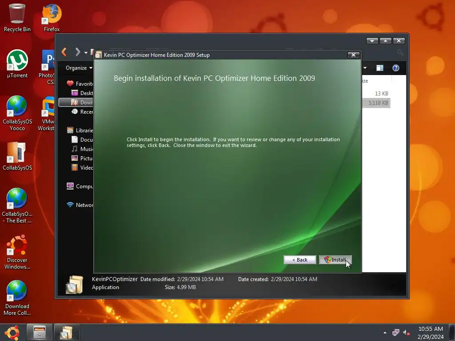455x341 pixels.
Task: Select Pictures in the Explorer sidebar
Action: (x=82, y=158)
